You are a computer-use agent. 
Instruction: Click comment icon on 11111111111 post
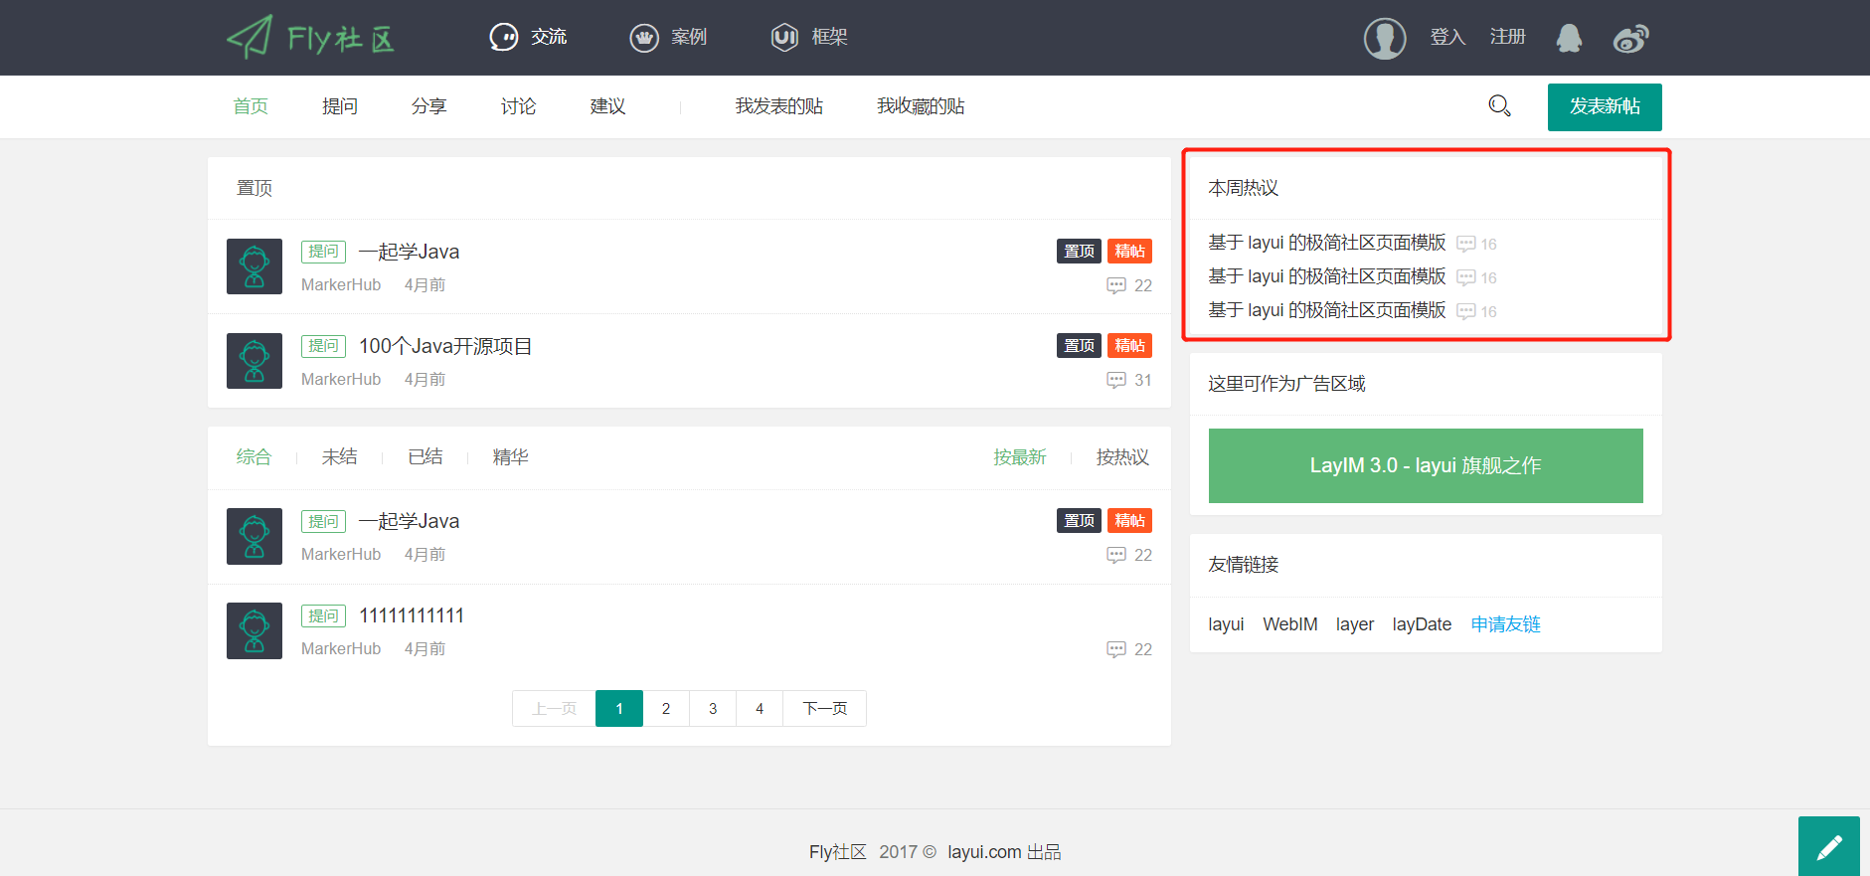[x=1116, y=649]
